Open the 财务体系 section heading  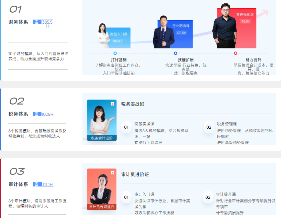coord(18,22)
